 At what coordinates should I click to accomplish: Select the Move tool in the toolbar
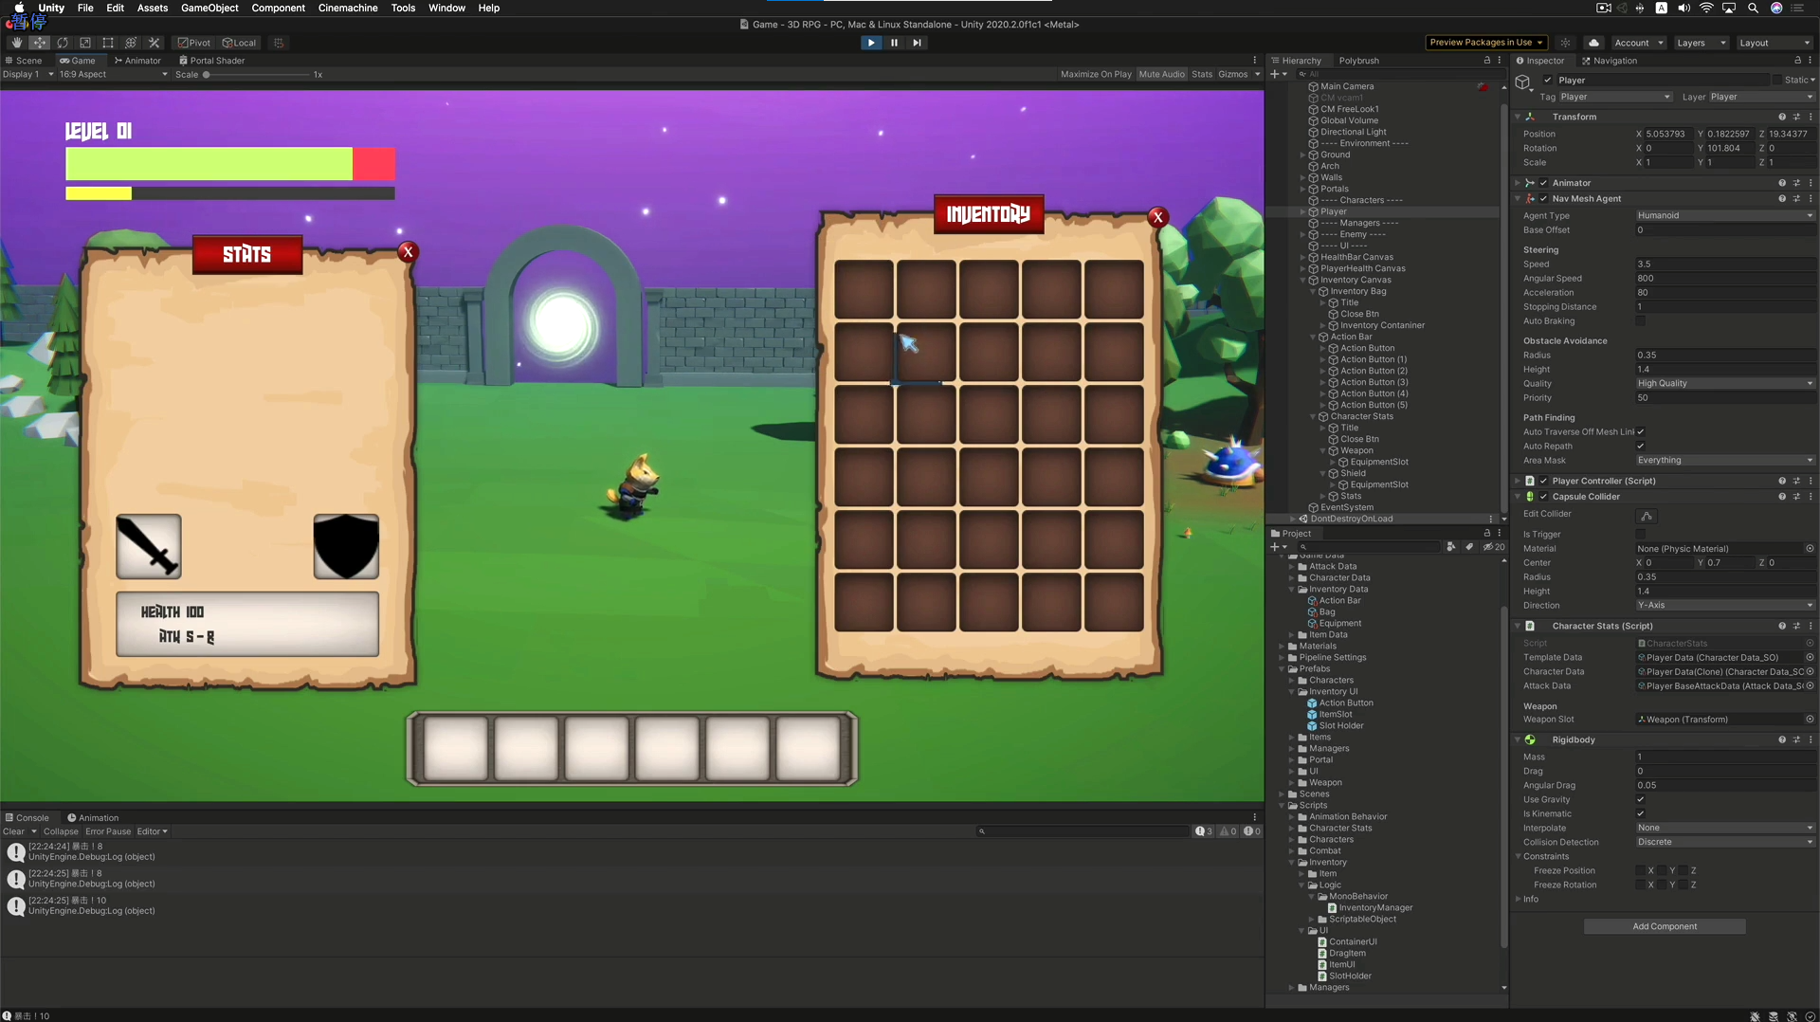point(40,43)
